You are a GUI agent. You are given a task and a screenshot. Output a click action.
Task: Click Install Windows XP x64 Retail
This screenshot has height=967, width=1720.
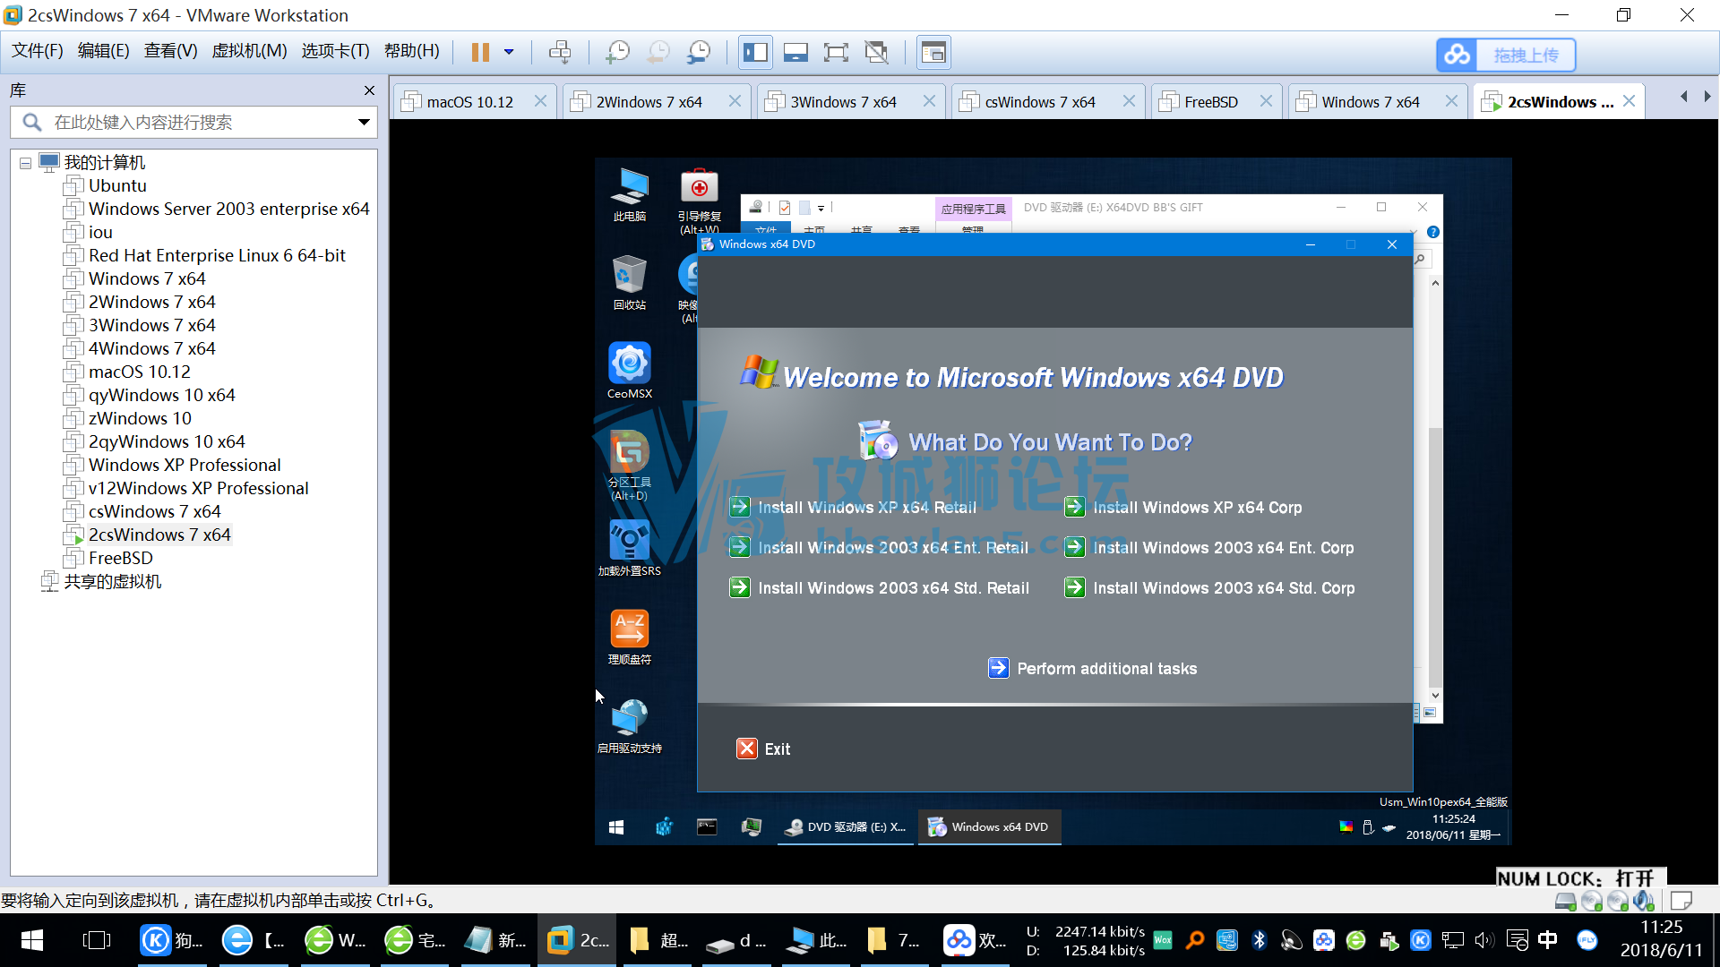point(853,508)
